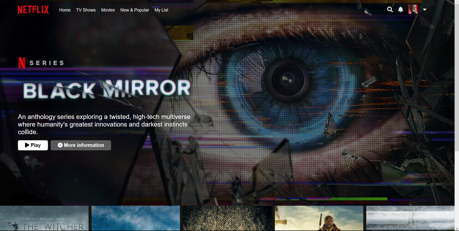The width and height of the screenshot is (459, 231).
Task: Open the New & Popular section
Action: pyautogui.click(x=134, y=10)
